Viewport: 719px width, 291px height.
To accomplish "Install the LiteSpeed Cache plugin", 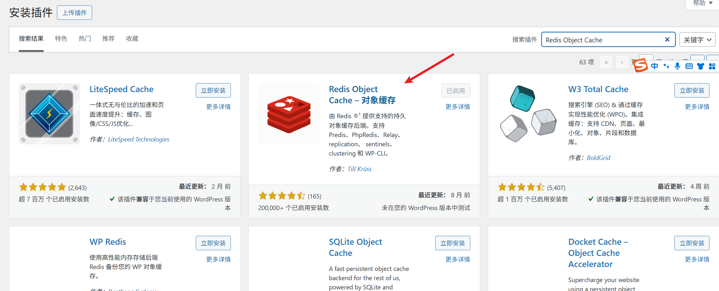I will pyautogui.click(x=213, y=91).
